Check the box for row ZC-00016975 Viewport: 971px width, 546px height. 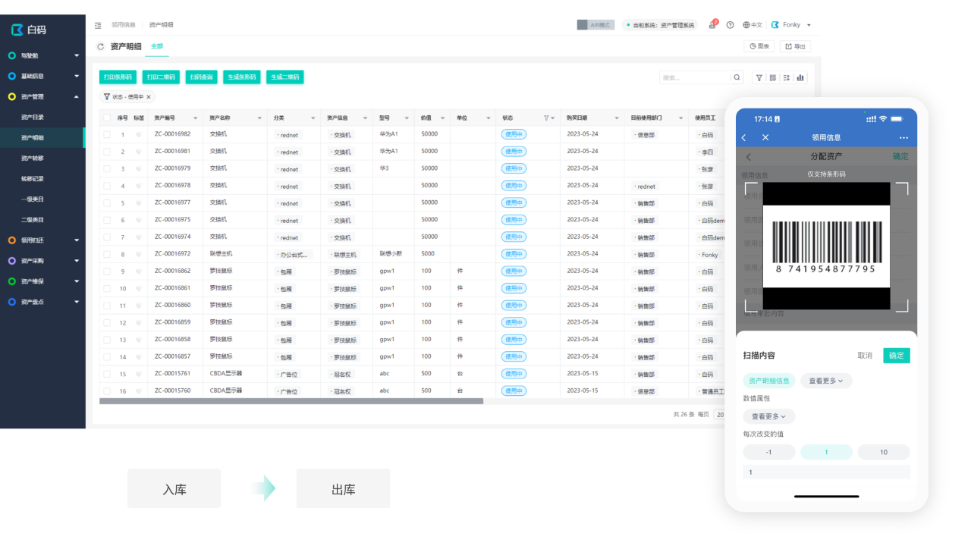[107, 220]
